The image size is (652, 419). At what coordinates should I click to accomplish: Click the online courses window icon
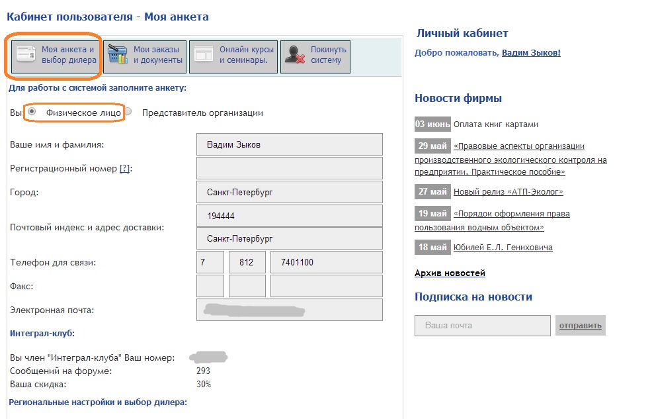tap(204, 55)
